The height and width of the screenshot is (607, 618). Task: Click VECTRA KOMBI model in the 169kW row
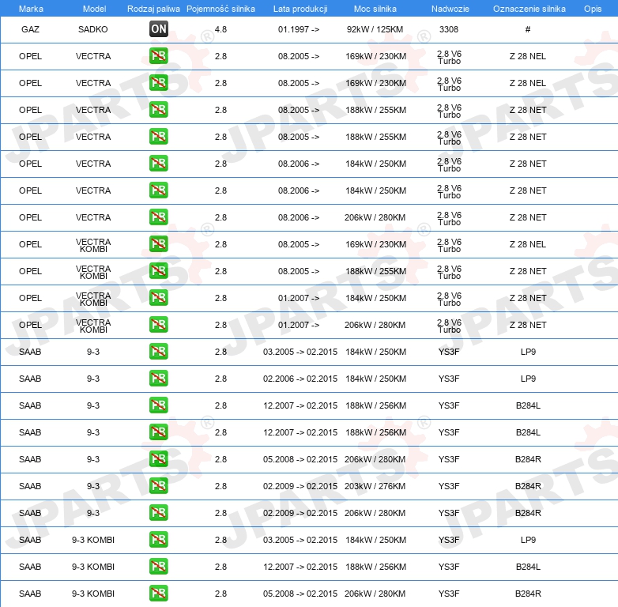93,245
